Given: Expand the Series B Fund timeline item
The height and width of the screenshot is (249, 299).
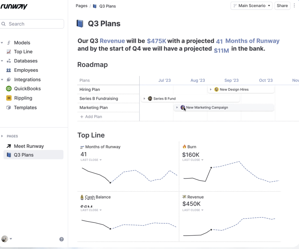Looking at the screenshot, I should (144, 98).
